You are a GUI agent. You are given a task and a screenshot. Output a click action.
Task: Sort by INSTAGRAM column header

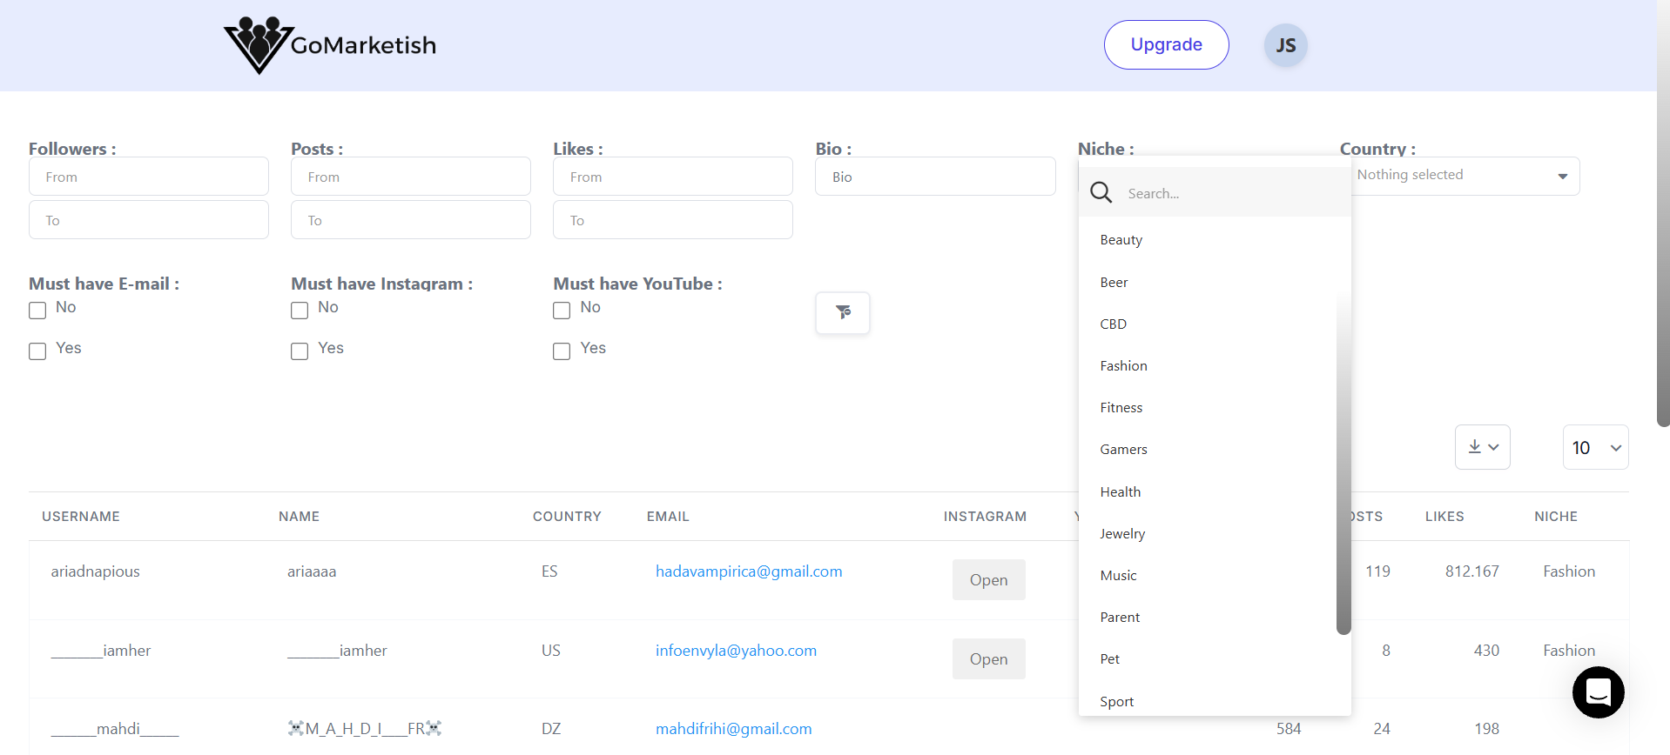pos(985,517)
